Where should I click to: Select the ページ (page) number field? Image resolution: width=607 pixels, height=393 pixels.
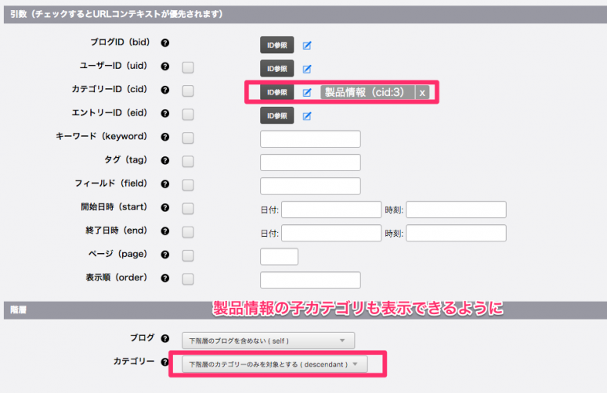pos(279,256)
